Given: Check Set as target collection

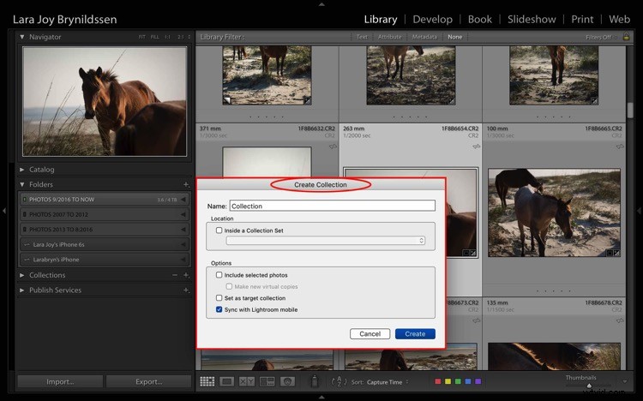Looking at the screenshot, I should pyautogui.click(x=219, y=297).
